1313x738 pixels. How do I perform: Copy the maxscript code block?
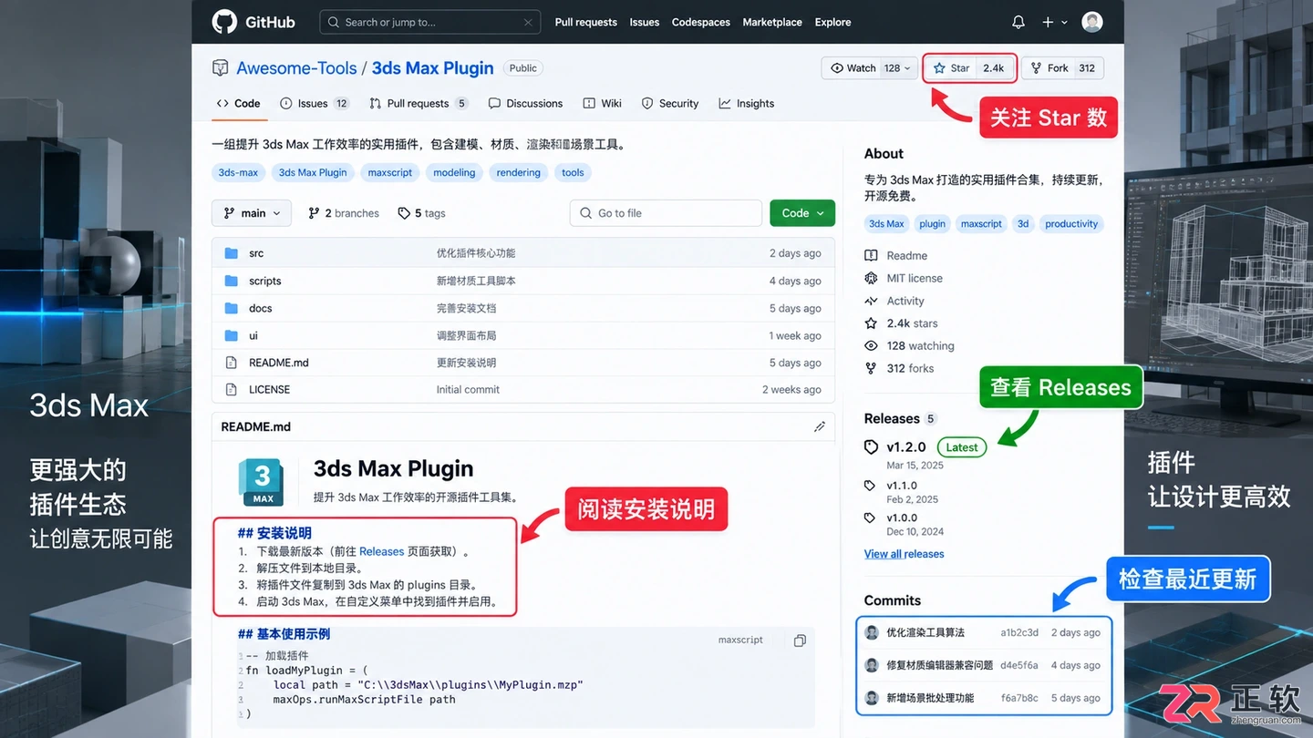pyautogui.click(x=800, y=641)
